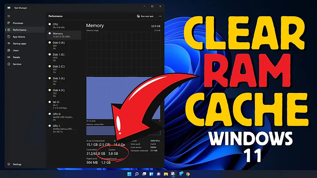Click the 15.1 GB (2.5 GB) in-use value

pos(98,145)
